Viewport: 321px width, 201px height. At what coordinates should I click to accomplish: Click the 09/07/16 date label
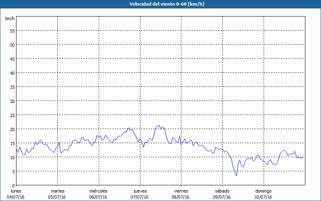click(x=222, y=197)
